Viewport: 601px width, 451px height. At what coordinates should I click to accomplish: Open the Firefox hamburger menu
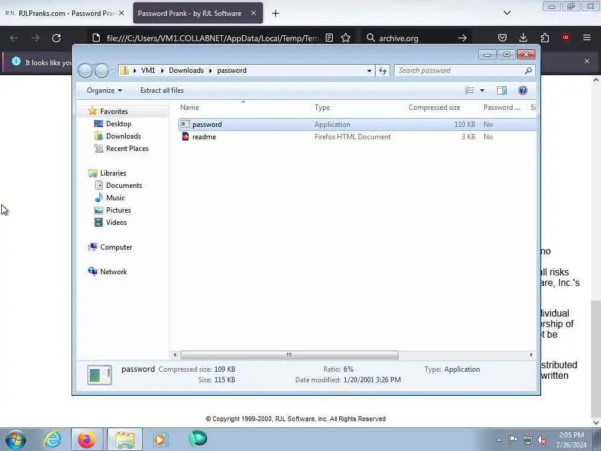[x=587, y=38]
